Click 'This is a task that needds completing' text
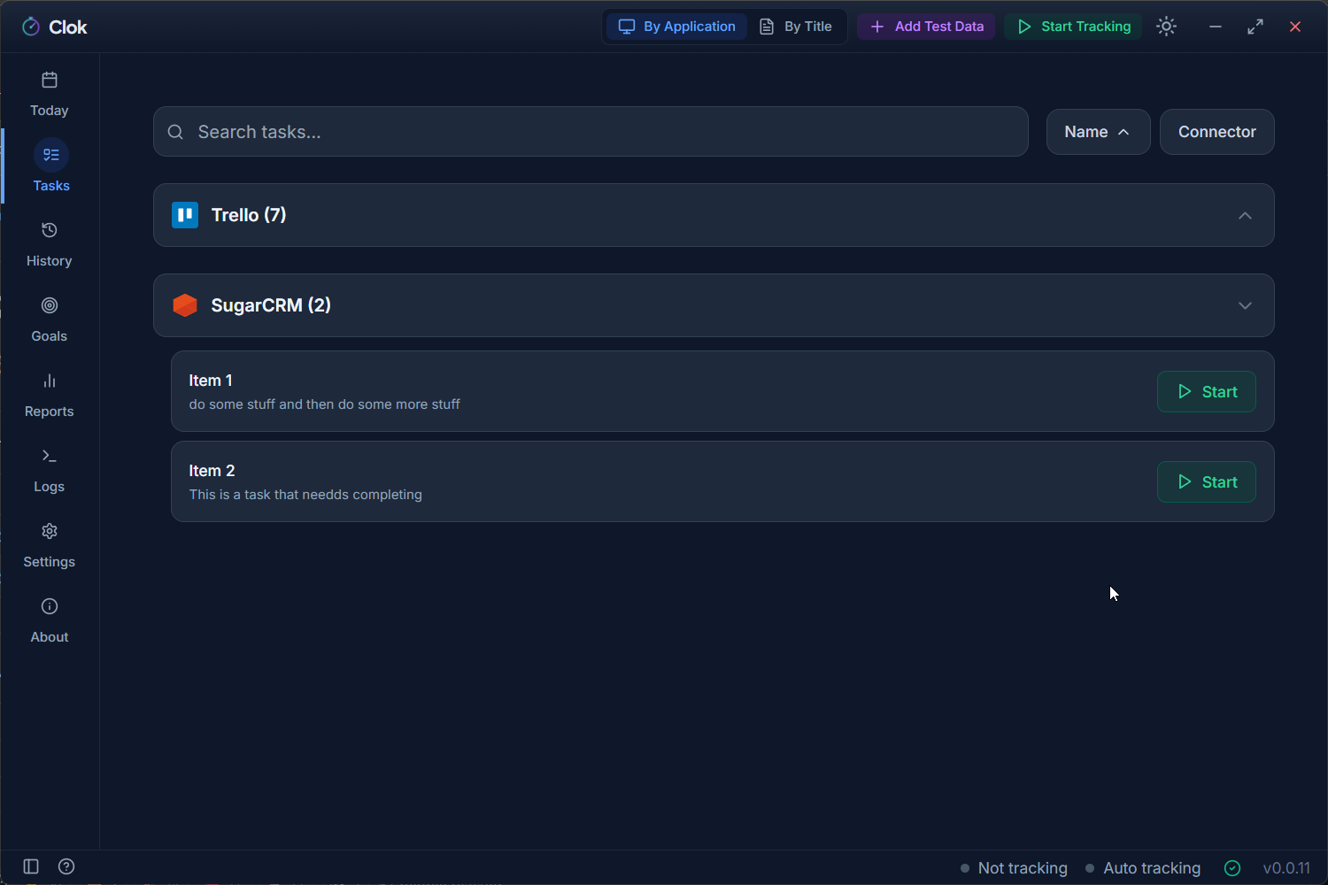This screenshot has height=885, width=1328. tap(305, 495)
